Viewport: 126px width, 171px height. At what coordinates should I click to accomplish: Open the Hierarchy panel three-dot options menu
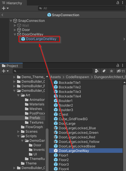click(x=123, y=3)
